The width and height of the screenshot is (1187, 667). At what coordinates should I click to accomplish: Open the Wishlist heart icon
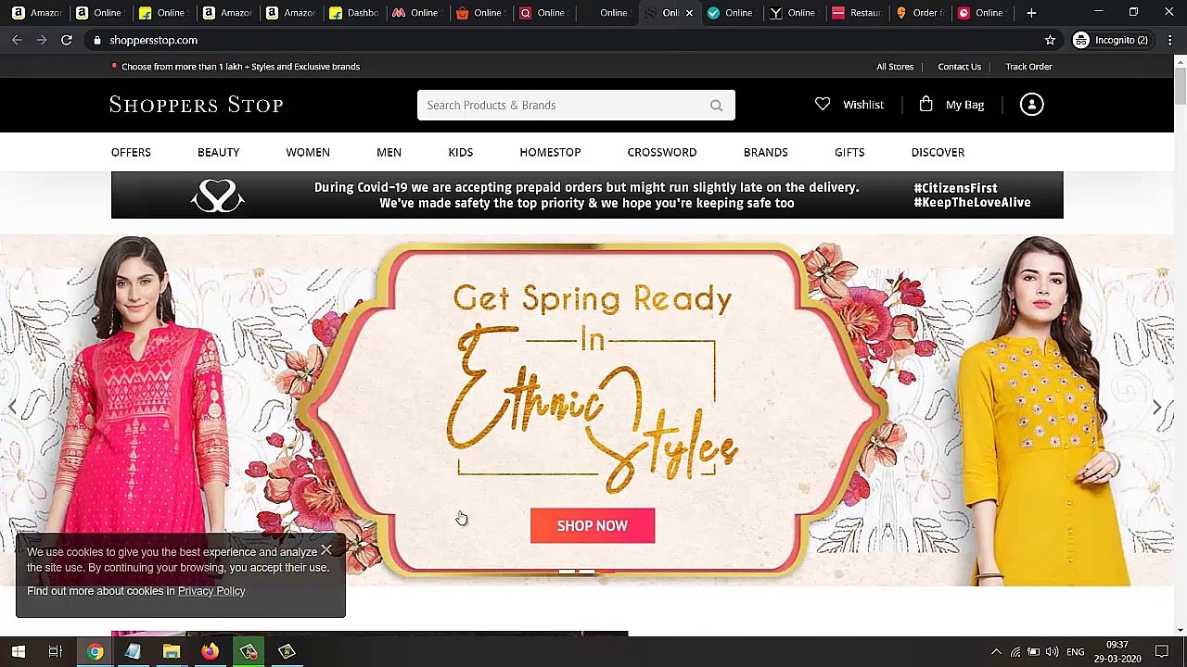[823, 105]
